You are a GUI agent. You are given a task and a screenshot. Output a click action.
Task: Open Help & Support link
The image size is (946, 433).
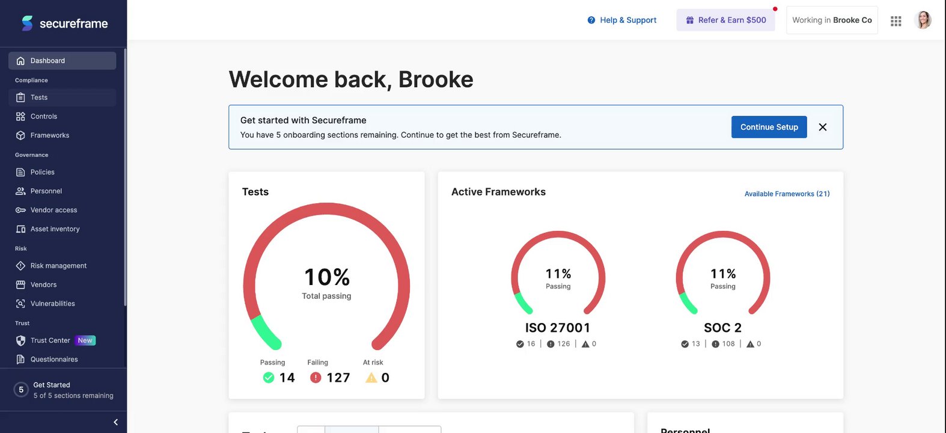tap(621, 20)
